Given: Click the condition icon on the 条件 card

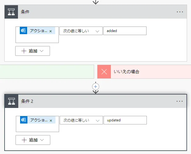Looking at the screenshot, I should click(x=11, y=12).
